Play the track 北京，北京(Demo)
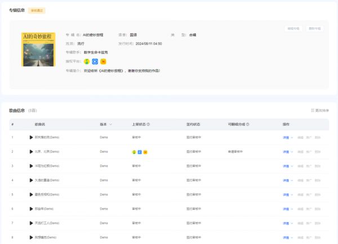Image resolution: width=338 pixels, height=244 pixels. 32,152
